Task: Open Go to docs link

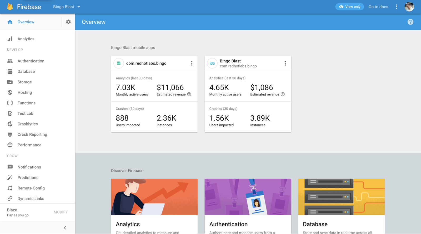Action: click(378, 7)
